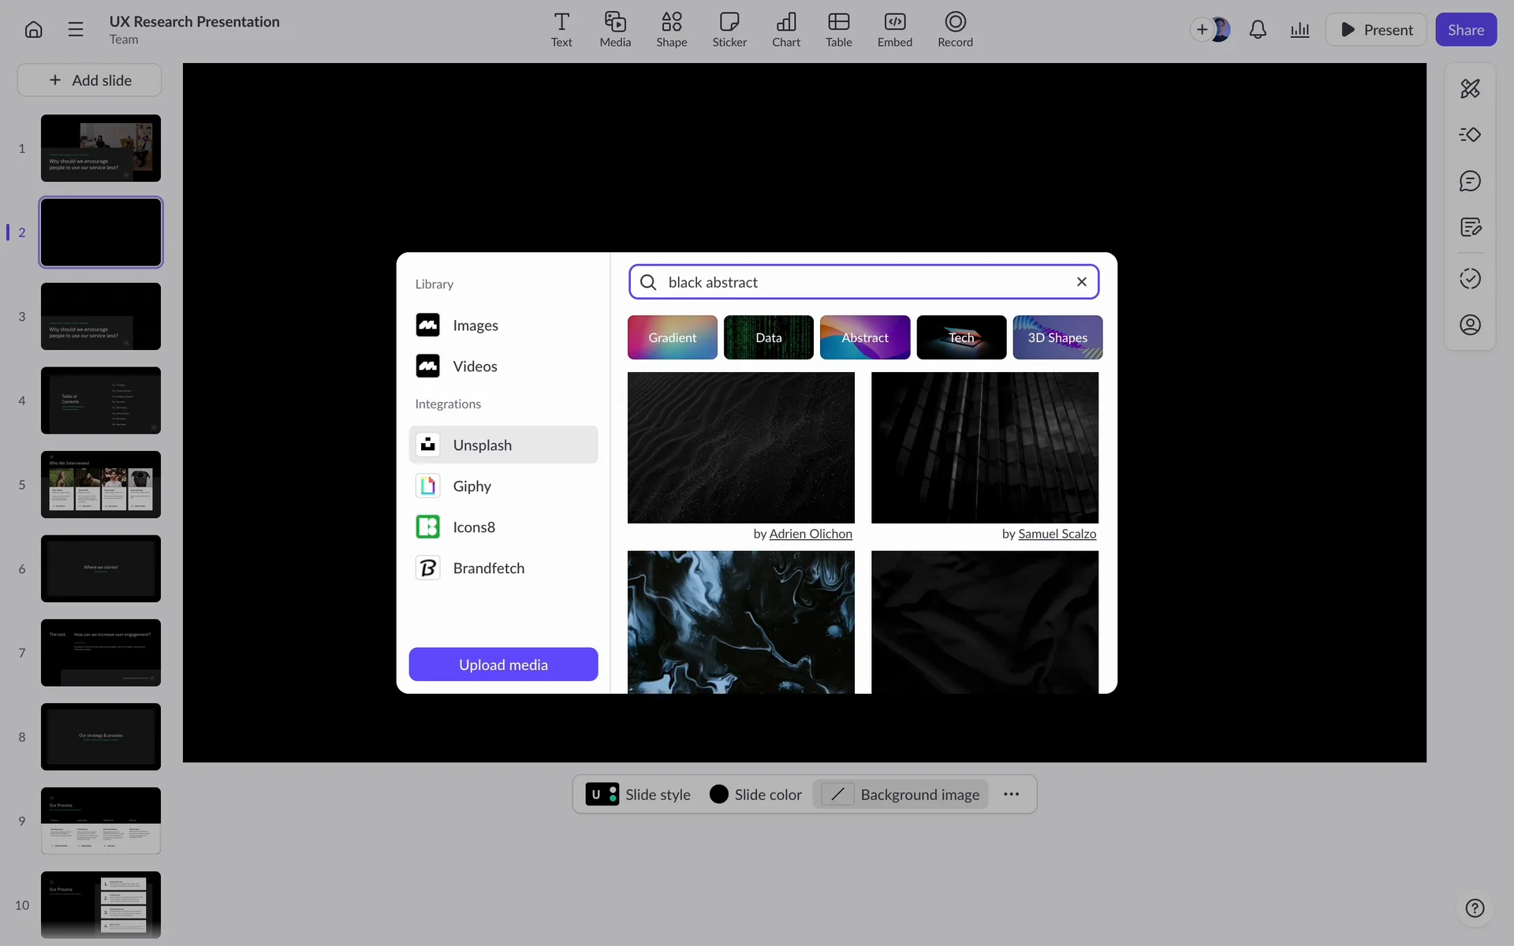Open the hamburger menu

pos(76,30)
